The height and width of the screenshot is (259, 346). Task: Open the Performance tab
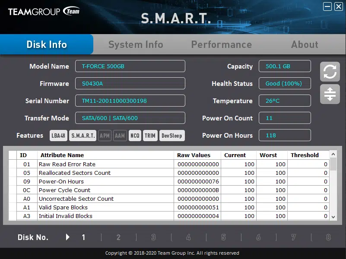[x=221, y=44]
